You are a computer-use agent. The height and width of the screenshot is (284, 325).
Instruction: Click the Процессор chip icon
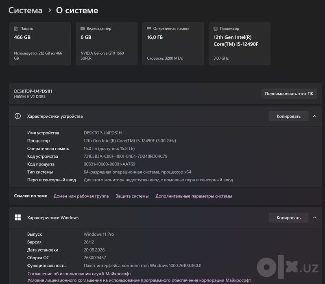215,28
